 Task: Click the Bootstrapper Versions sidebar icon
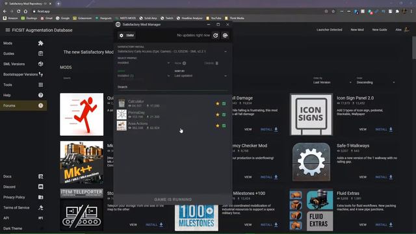point(40,74)
